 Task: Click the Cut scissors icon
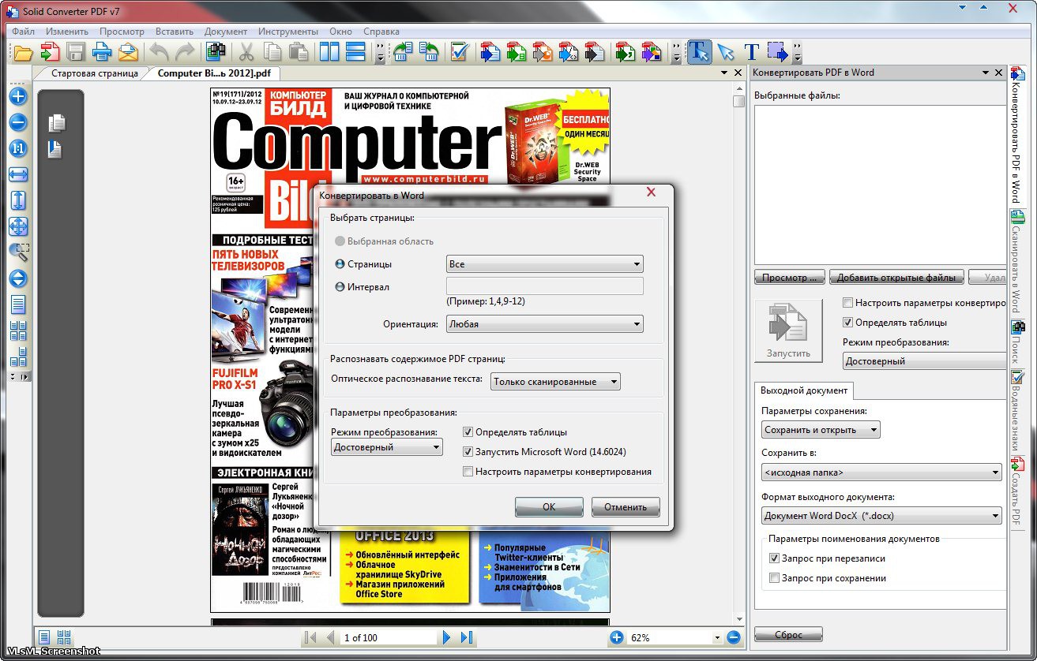click(x=246, y=53)
